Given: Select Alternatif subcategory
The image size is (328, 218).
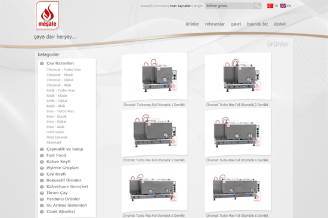Looking at the screenshot, I should tap(54, 142).
